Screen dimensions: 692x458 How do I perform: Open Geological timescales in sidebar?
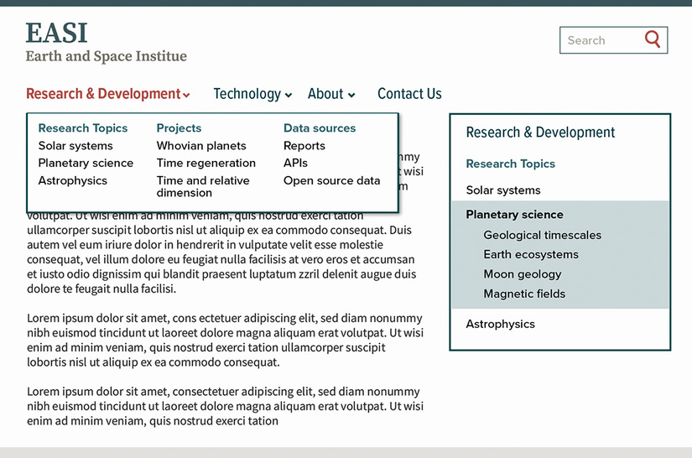[542, 236]
